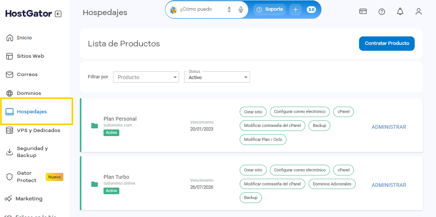Click the Marketing sparkle icon
436x217 pixels.
[8, 199]
